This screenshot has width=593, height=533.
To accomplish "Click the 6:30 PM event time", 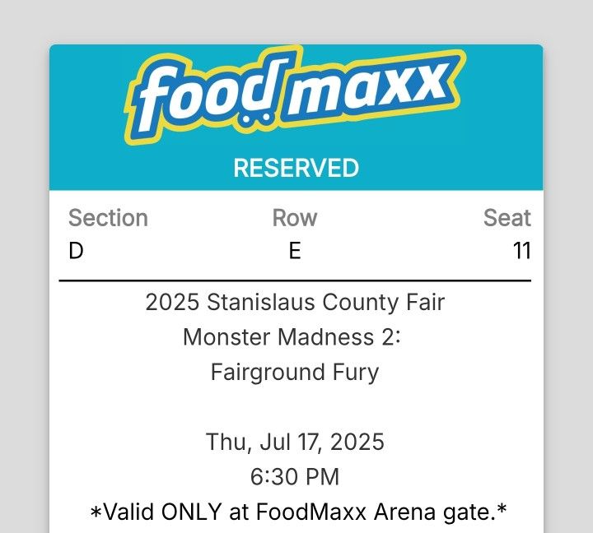I will [295, 477].
